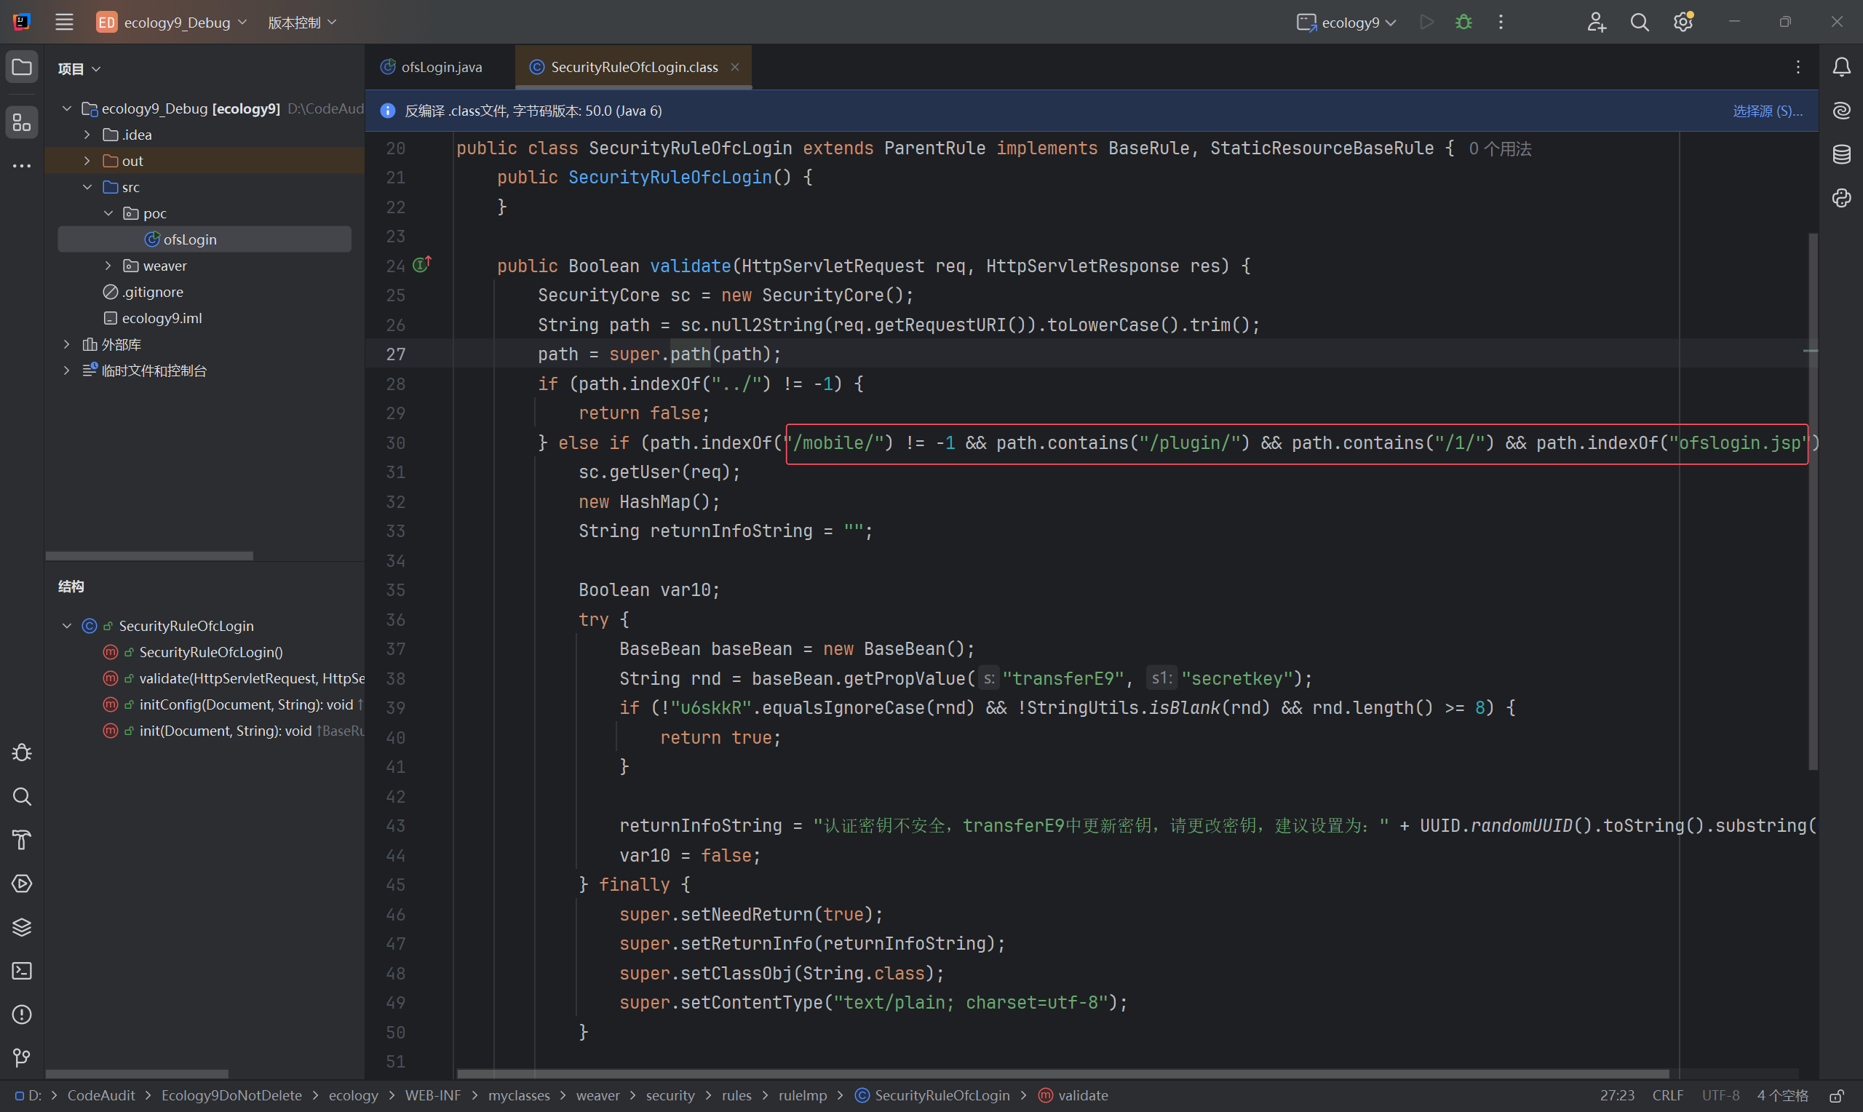Image resolution: width=1863 pixels, height=1112 pixels.
Task: Show more tool windows ellipsis
Action: pos(22,166)
